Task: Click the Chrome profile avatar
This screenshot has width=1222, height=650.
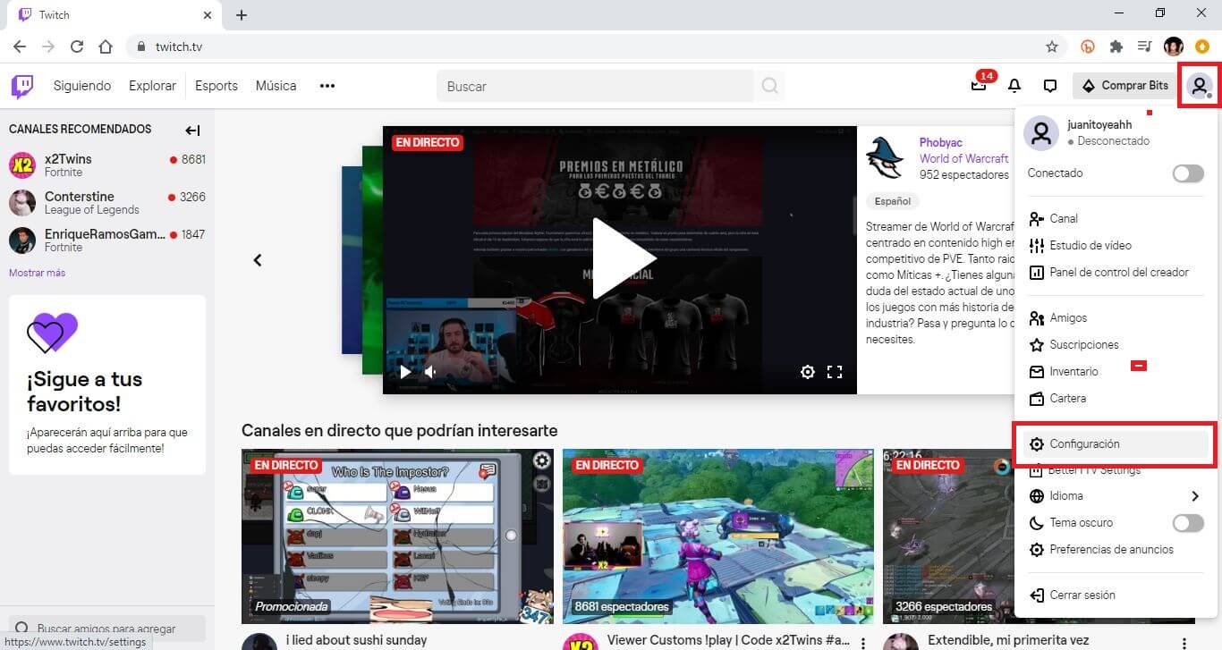Action: point(1173,46)
